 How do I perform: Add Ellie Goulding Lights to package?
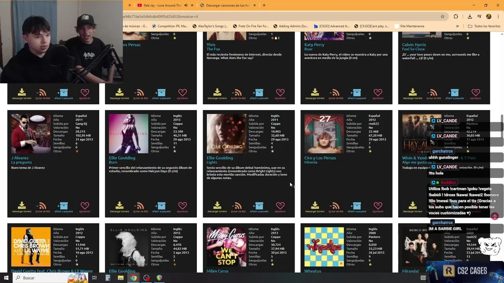pos(259,207)
